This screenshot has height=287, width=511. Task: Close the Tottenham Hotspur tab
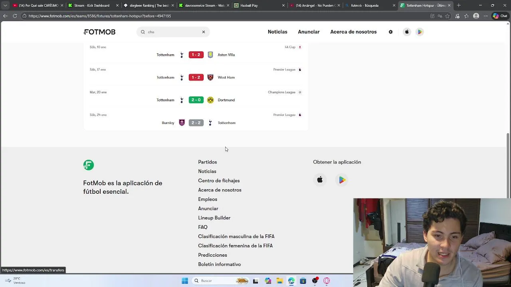click(449, 6)
